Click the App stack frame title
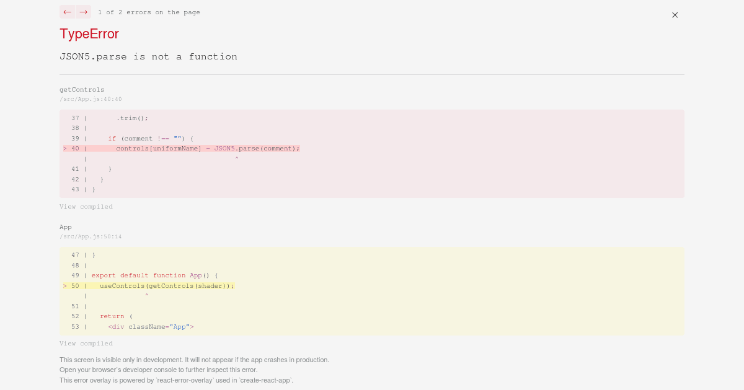The height and width of the screenshot is (390, 744). point(65,227)
